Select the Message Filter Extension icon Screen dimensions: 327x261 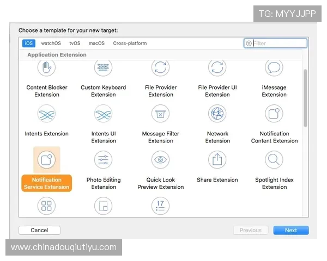click(x=161, y=114)
